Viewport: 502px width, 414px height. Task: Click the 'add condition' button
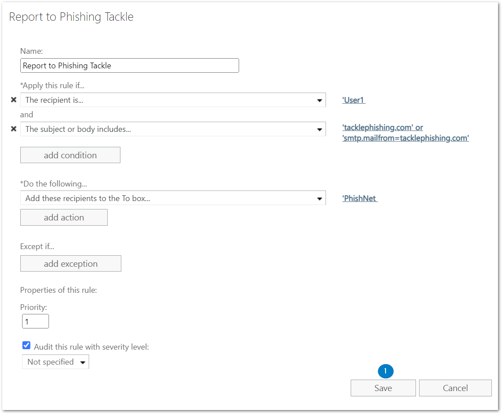tap(70, 155)
